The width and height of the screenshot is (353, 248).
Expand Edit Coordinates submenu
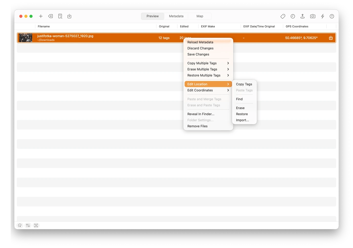pyautogui.click(x=208, y=90)
